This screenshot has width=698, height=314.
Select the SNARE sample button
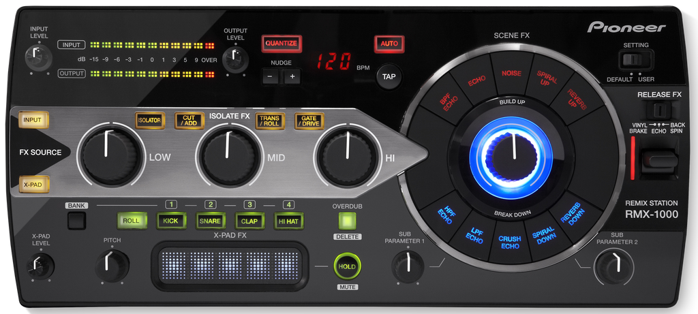click(210, 221)
